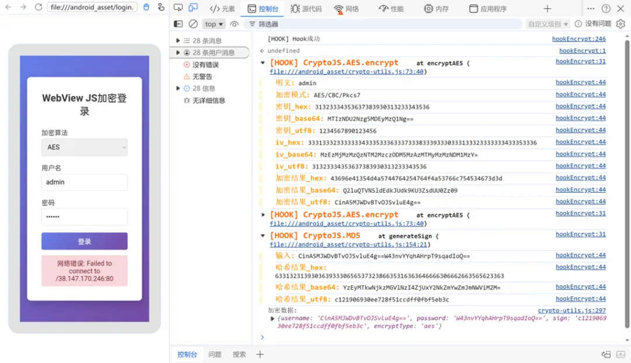
Task: Open the DevTools three-dot more menu
Action: click(x=590, y=8)
